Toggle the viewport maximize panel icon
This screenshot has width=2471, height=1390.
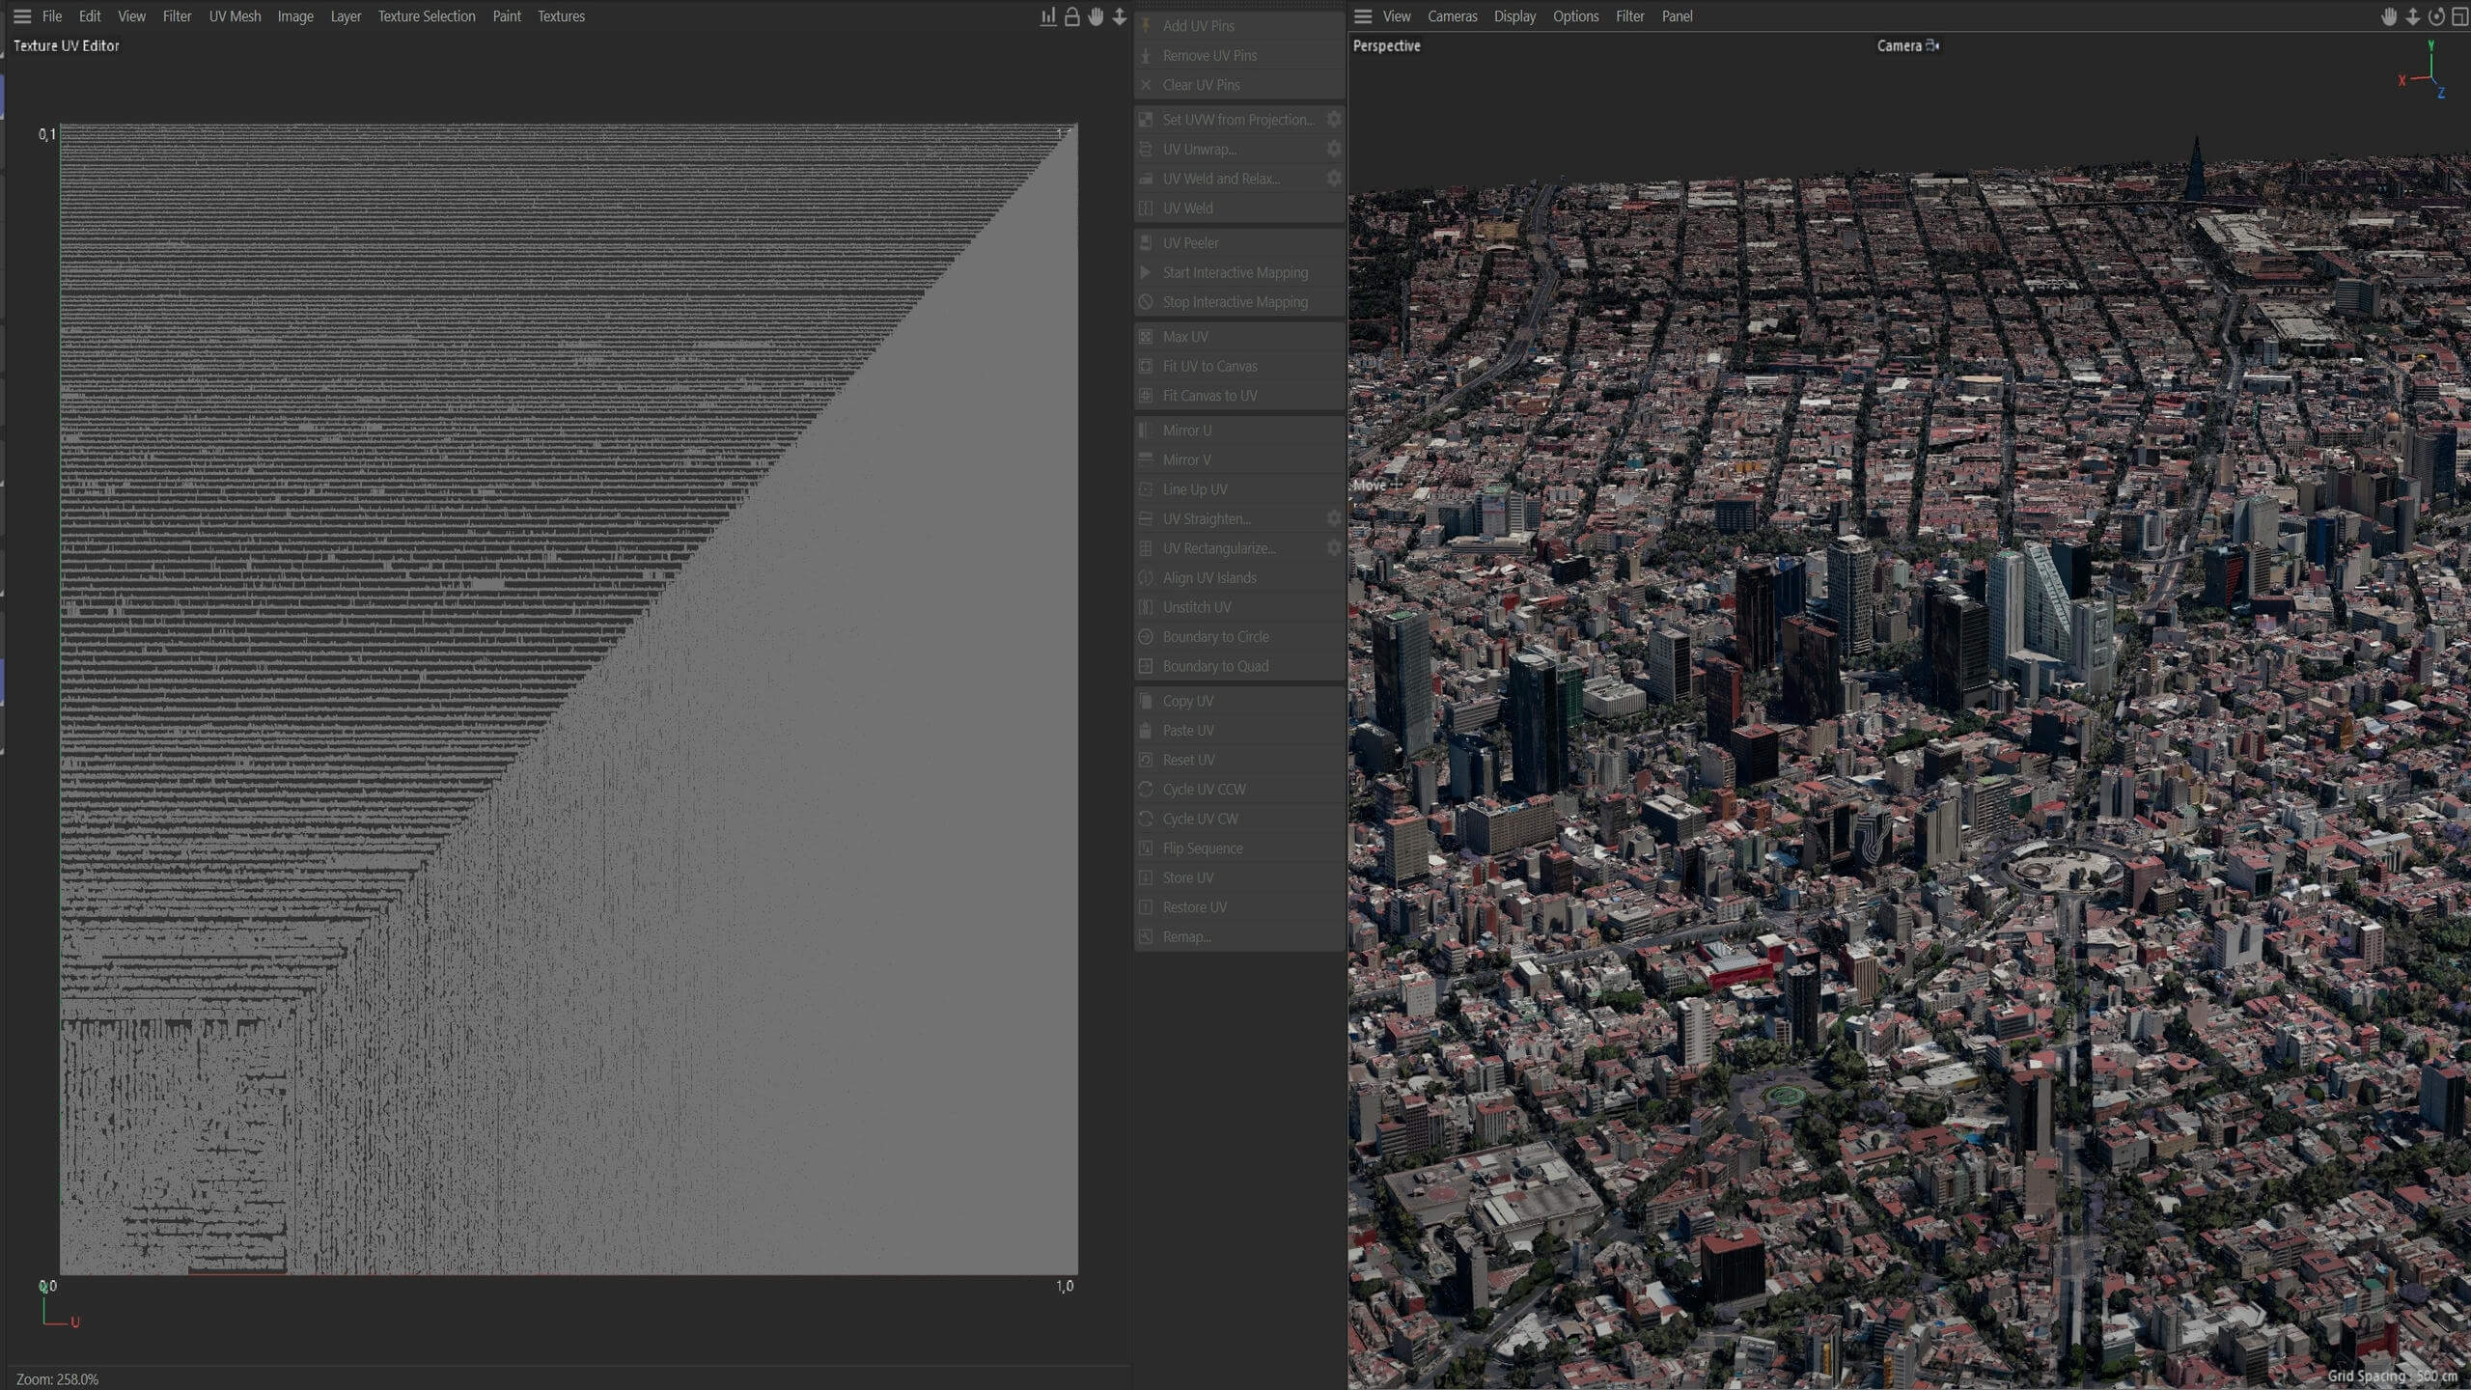2459,16
